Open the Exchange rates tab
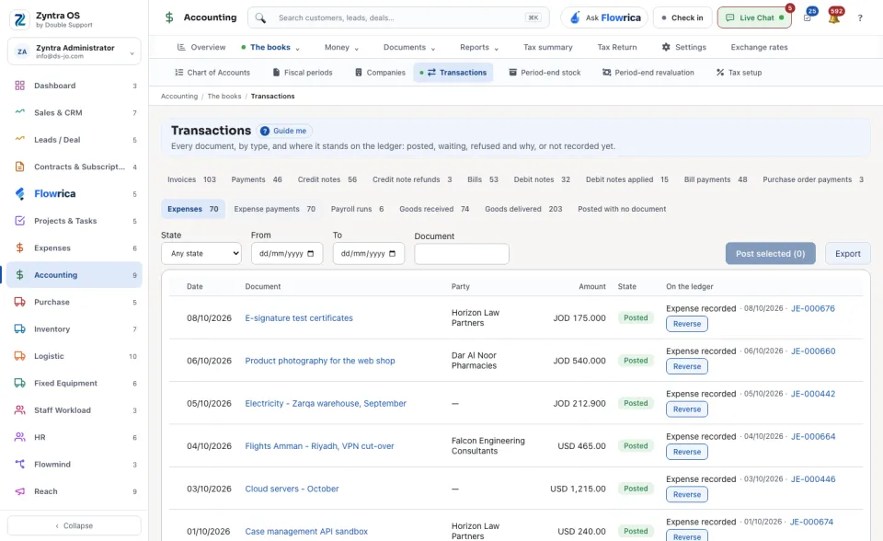This screenshot has height=541, width=883. point(759,47)
